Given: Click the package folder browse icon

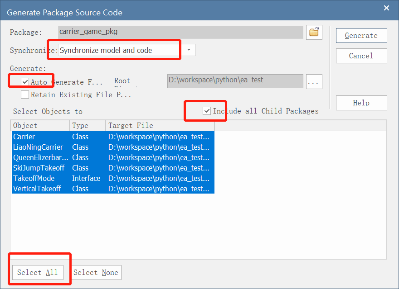Looking at the screenshot, I should pyautogui.click(x=314, y=32).
